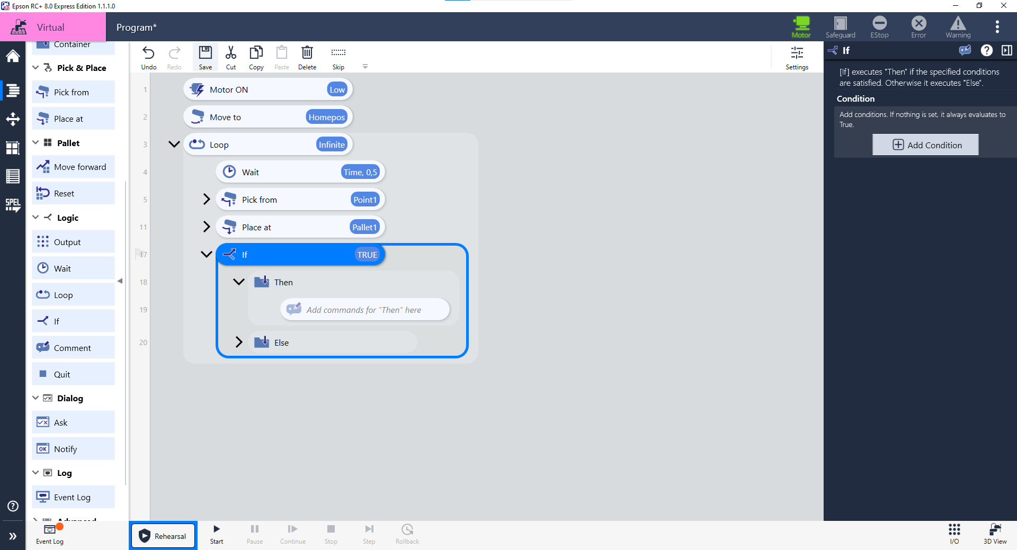This screenshot has width=1017, height=550.
Task: Collapse the Pick & Place category
Action: 35,68
